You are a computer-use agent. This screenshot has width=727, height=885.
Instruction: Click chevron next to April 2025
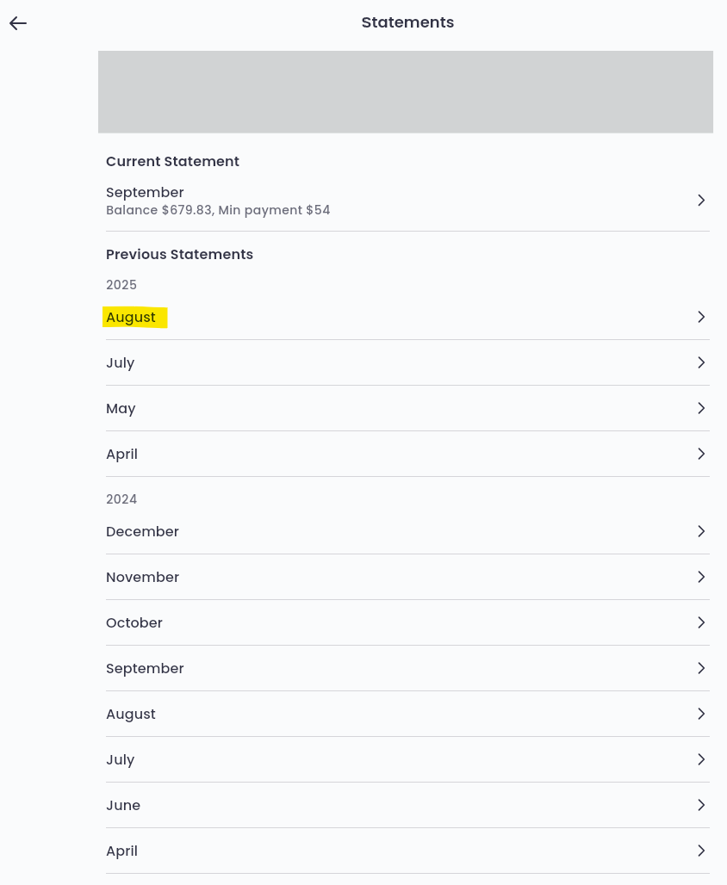tap(701, 454)
